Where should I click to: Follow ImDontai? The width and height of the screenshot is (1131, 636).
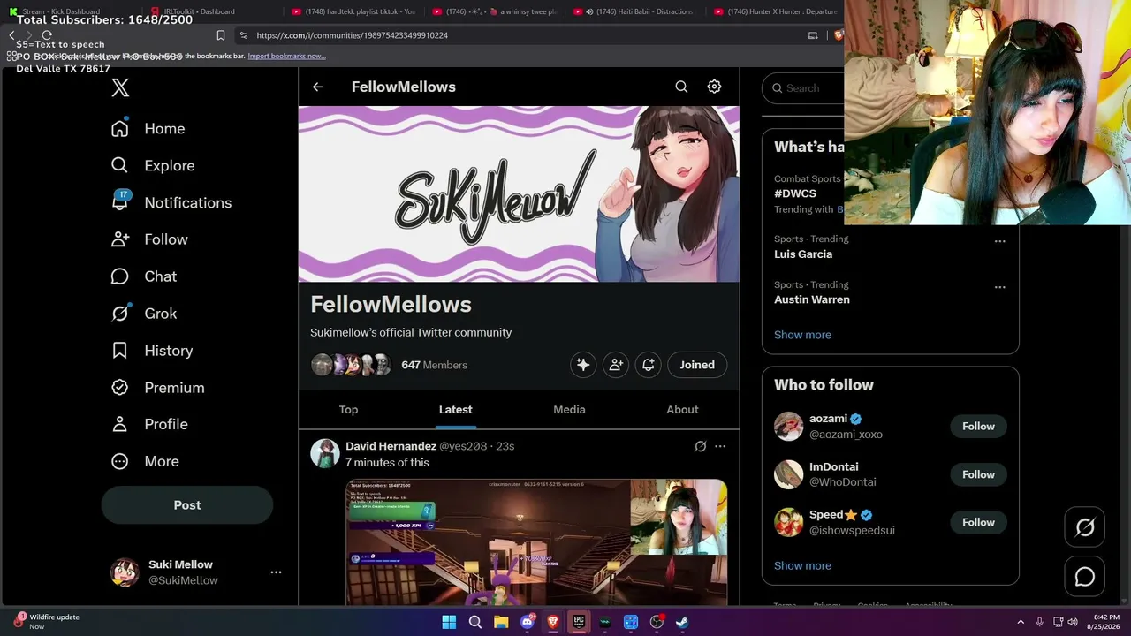978,474
